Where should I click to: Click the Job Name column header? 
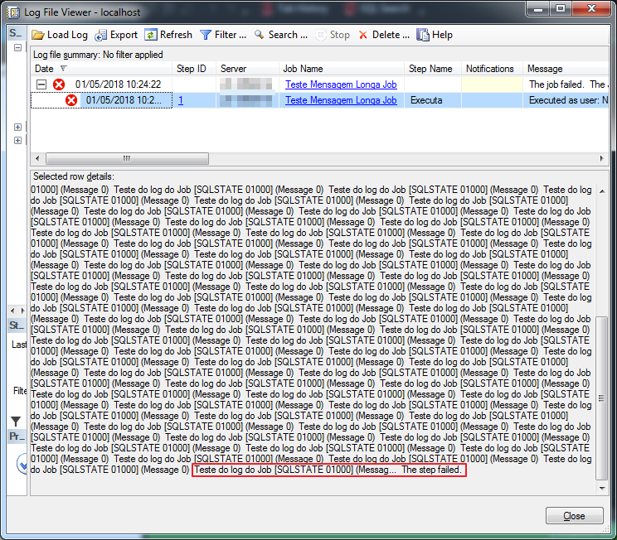[342, 69]
